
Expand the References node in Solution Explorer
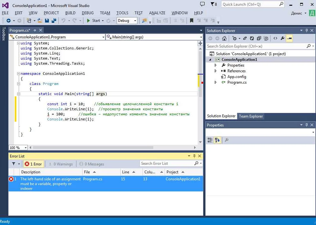pos(215,71)
